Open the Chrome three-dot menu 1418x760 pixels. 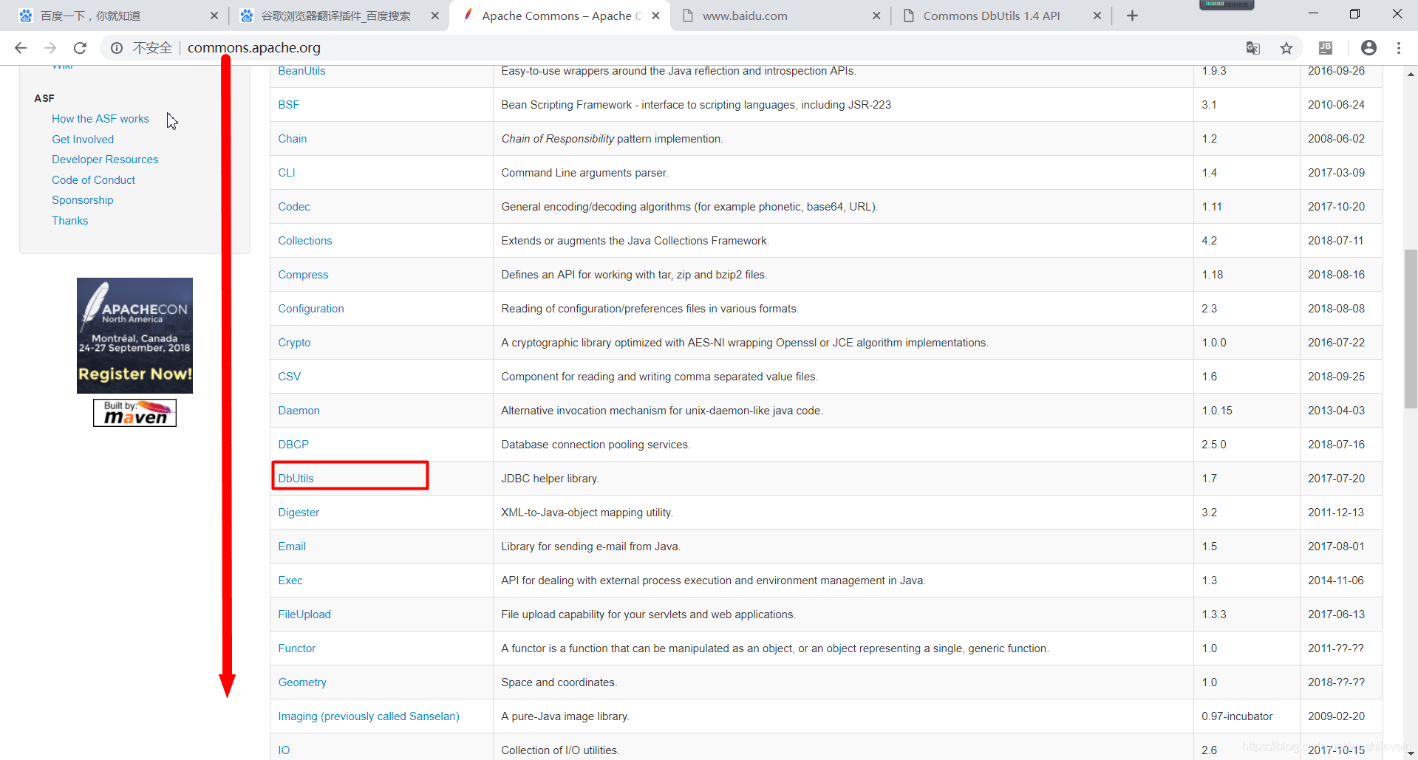pyautogui.click(x=1399, y=48)
